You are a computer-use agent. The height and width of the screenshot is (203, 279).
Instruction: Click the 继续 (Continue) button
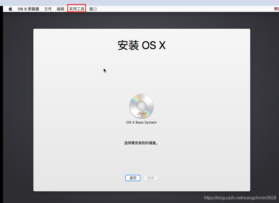click(150, 178)
